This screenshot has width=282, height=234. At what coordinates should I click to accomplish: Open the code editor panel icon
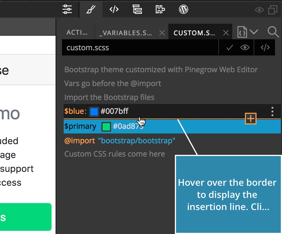114,9
